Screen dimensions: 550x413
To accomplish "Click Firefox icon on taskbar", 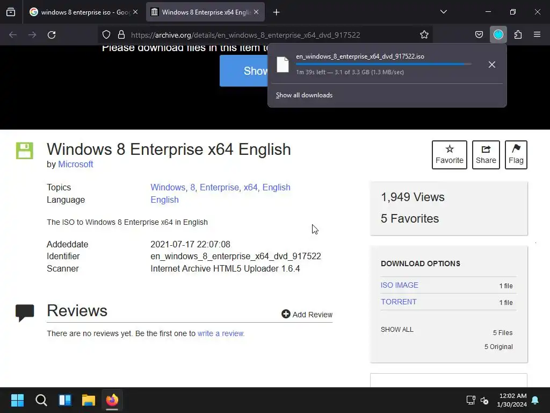I will coord(112,400).
